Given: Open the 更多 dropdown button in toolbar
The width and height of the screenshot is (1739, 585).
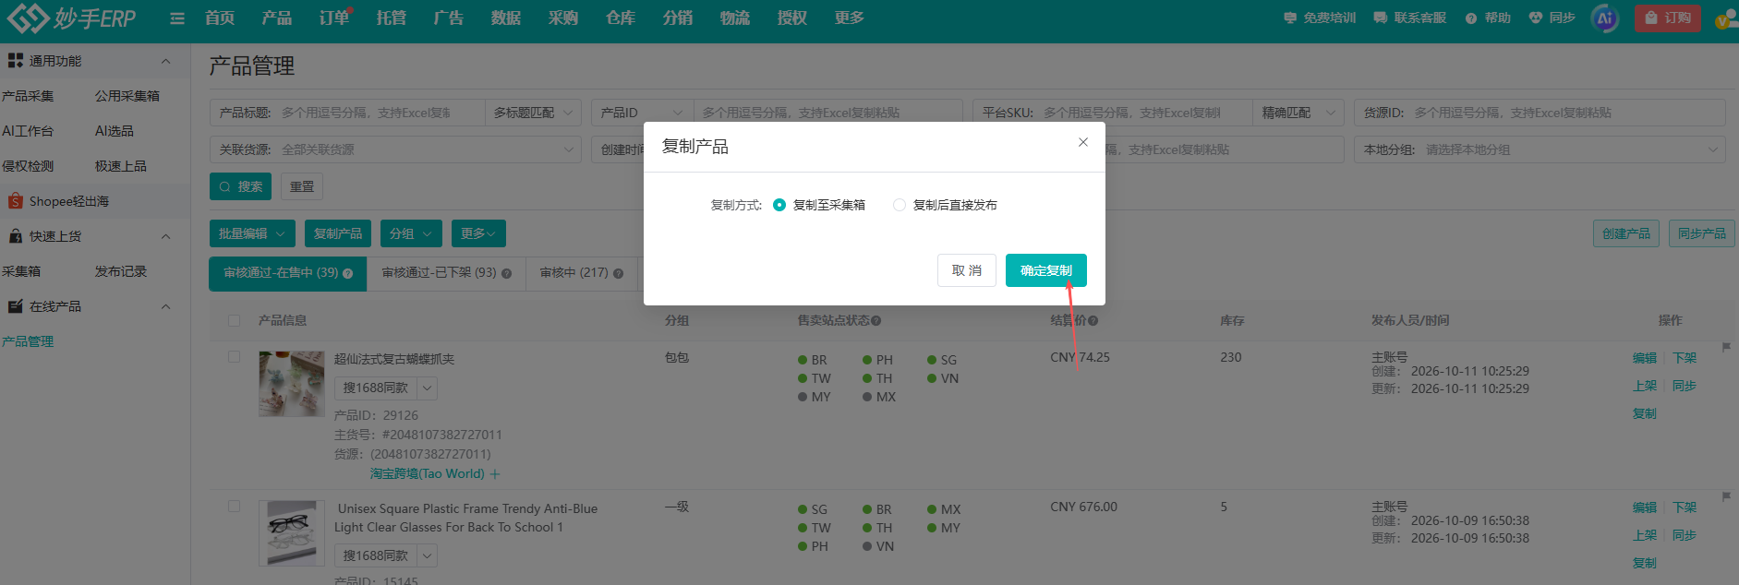Looking at the screenshot, I should tap(478, 233).
